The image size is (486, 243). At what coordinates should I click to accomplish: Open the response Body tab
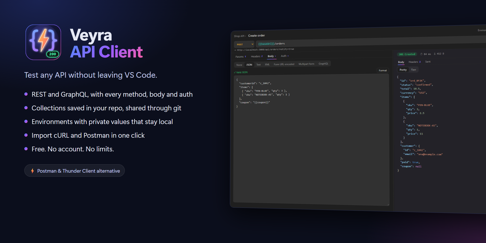[401, 62]
